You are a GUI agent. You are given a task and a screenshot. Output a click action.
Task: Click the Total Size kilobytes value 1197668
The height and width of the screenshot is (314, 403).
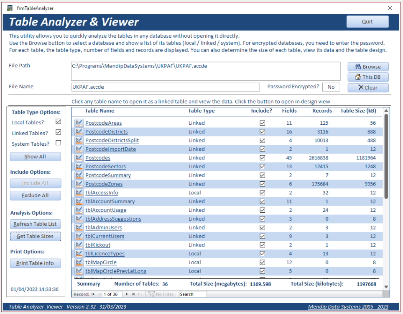[366, 284]
